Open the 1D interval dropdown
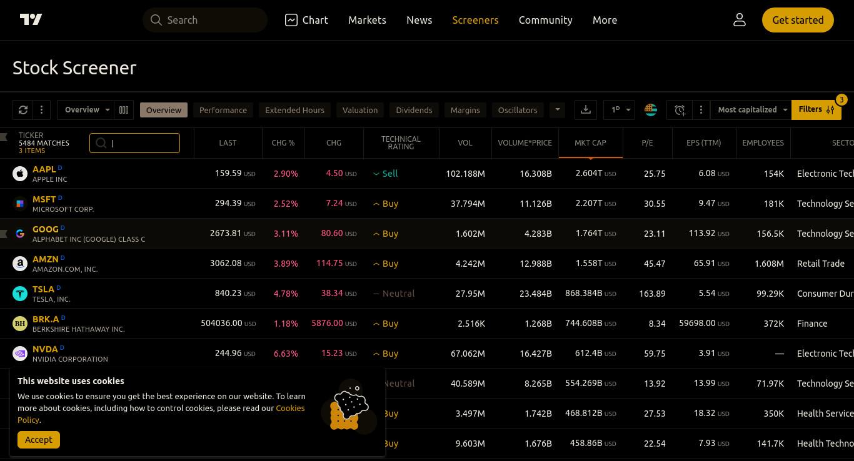The width and height of the screenshot is (854, 461). (620, 110)
